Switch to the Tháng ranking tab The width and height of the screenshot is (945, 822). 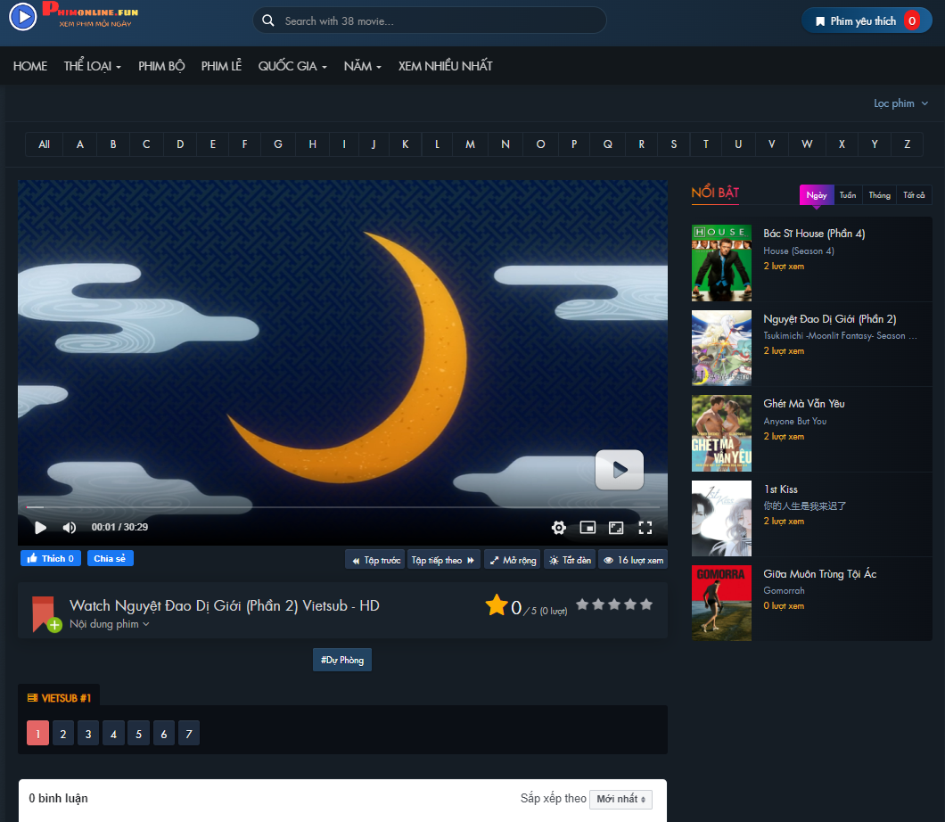tap(879, 194)
